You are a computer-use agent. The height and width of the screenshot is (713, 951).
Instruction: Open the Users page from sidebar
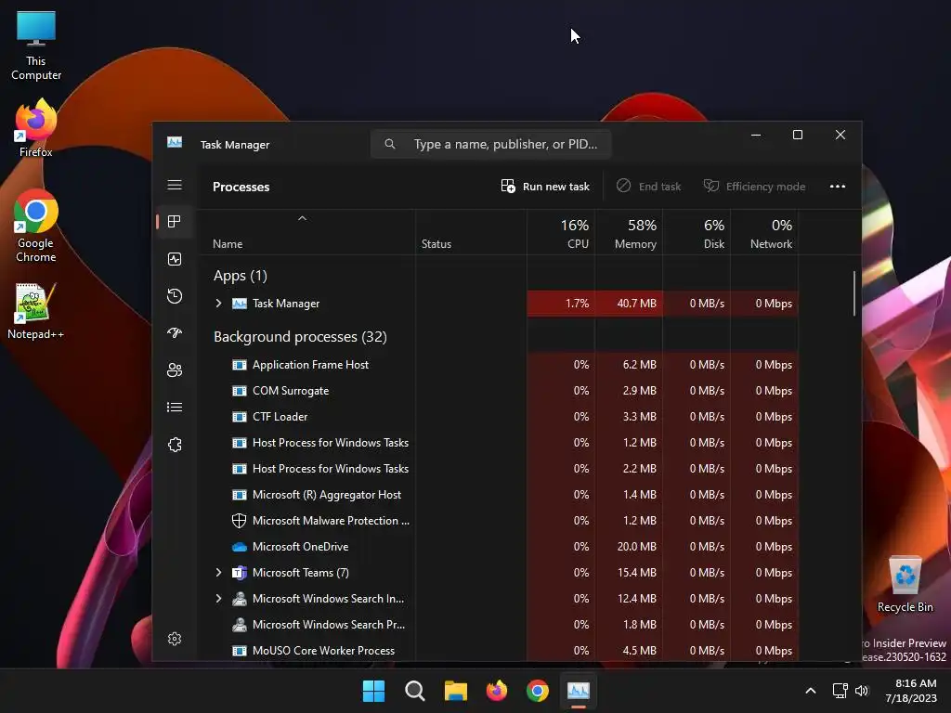[175, 369]
